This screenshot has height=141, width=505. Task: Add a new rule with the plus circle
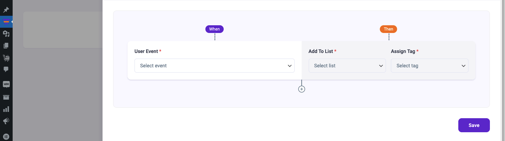coord(302,89)
